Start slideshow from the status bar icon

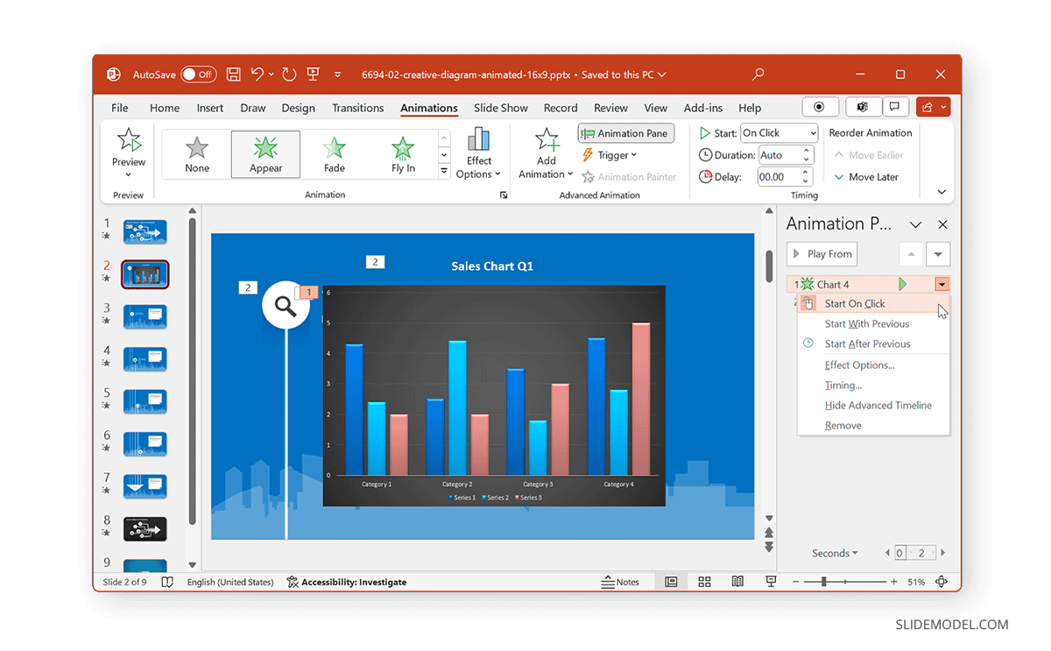770,581
